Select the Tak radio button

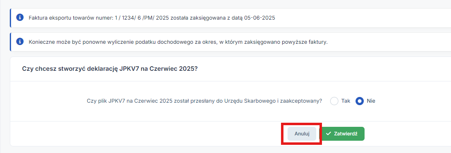click(334, 101)
